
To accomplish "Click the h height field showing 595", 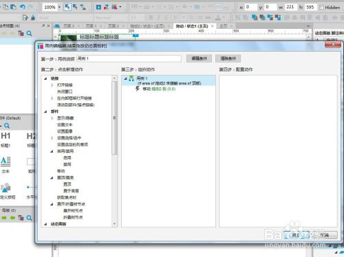I will click(311, 7).
